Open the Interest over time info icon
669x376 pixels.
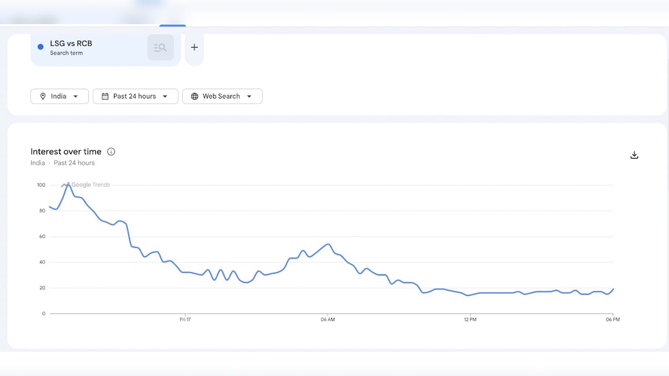tap(111, 152)
